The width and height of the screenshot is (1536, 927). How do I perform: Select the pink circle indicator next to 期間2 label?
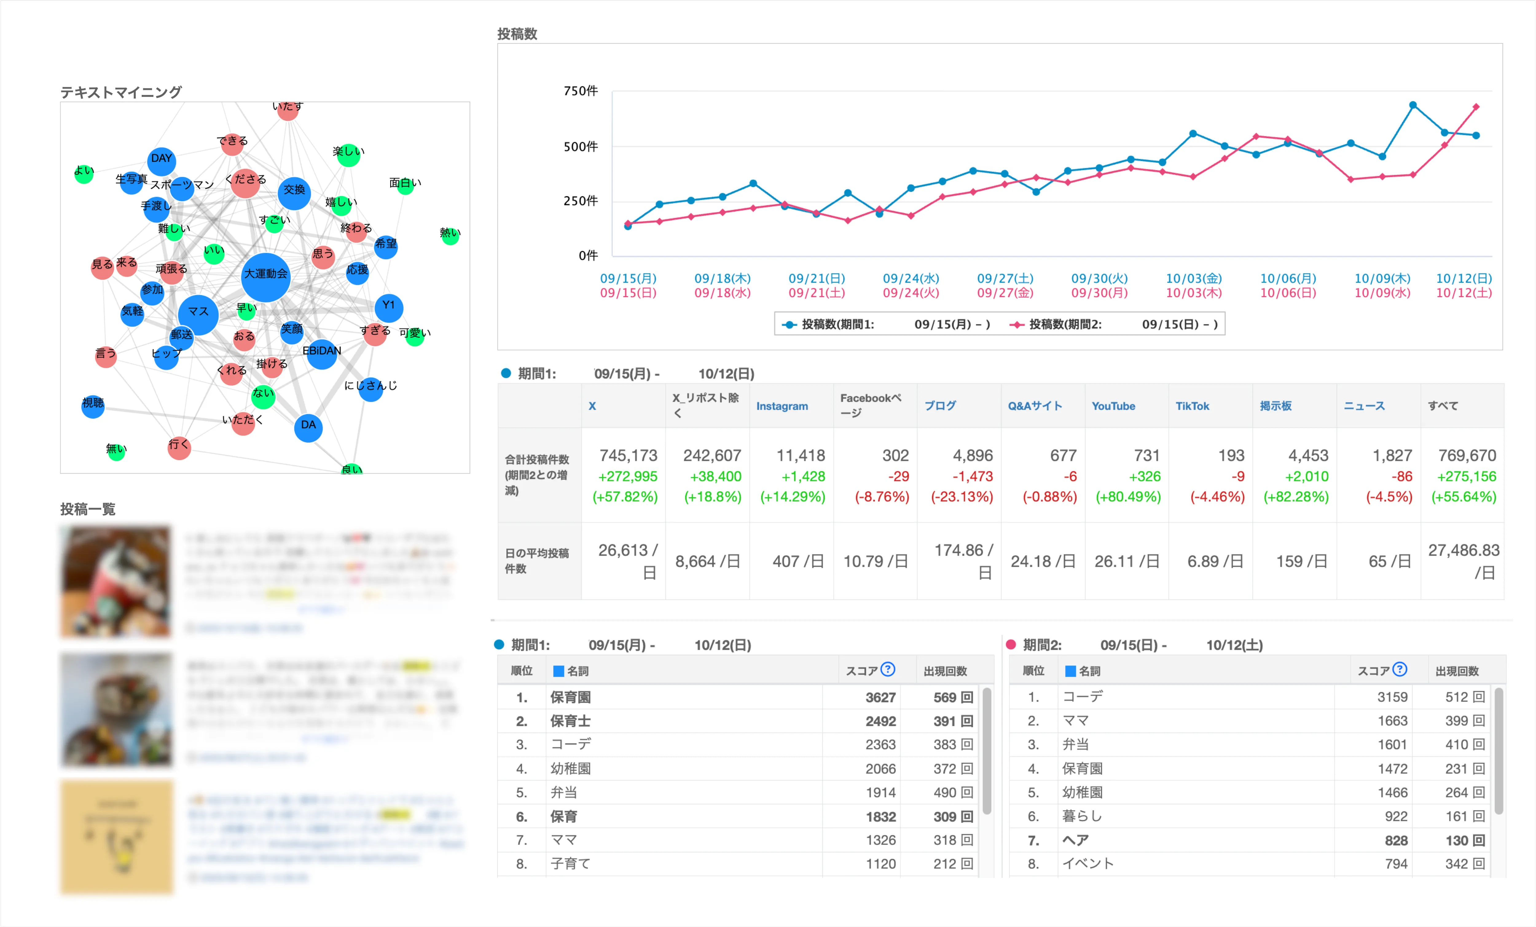coord(1011,645)
